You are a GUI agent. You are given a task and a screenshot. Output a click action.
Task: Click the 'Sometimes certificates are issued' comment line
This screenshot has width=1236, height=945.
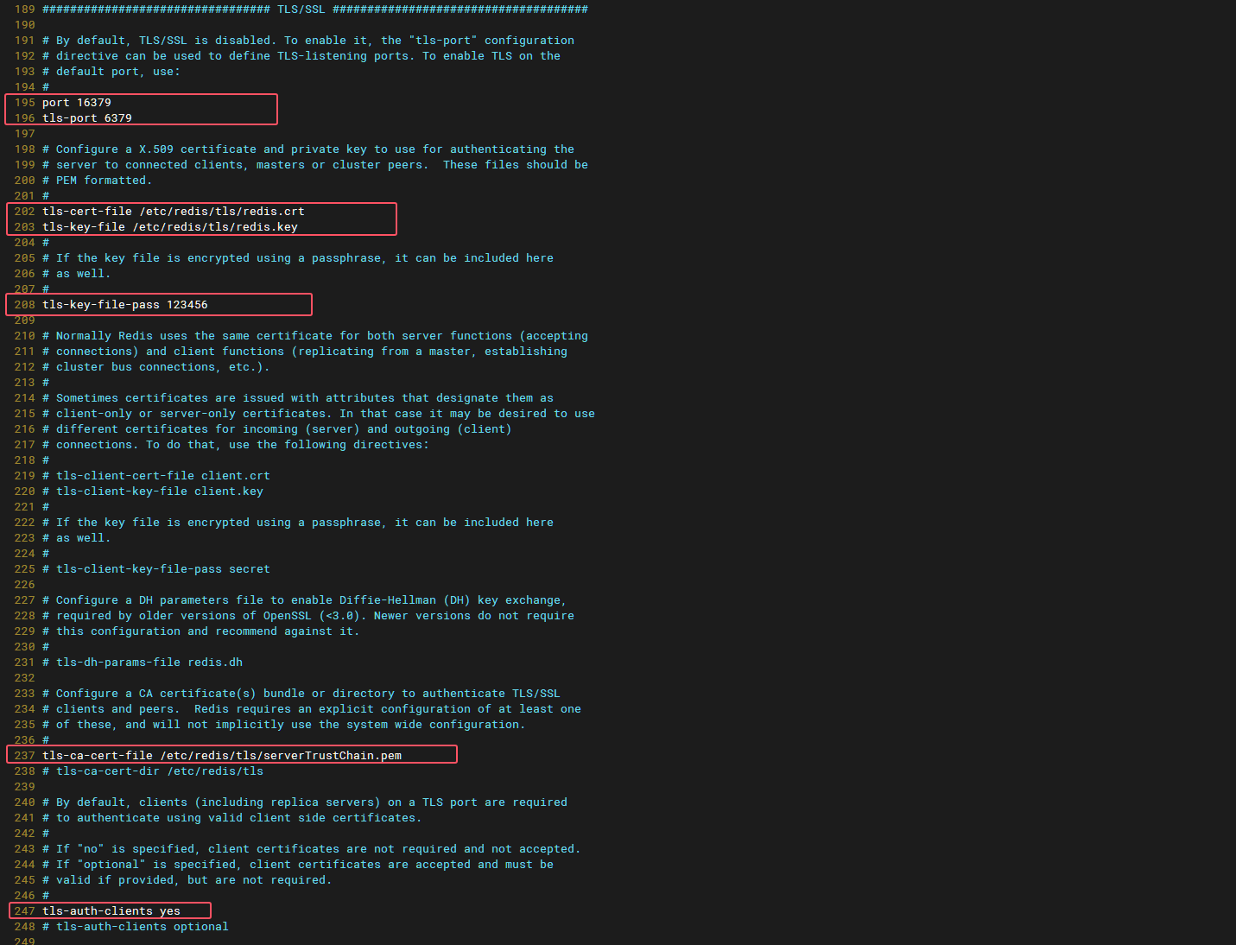(298, 398)
